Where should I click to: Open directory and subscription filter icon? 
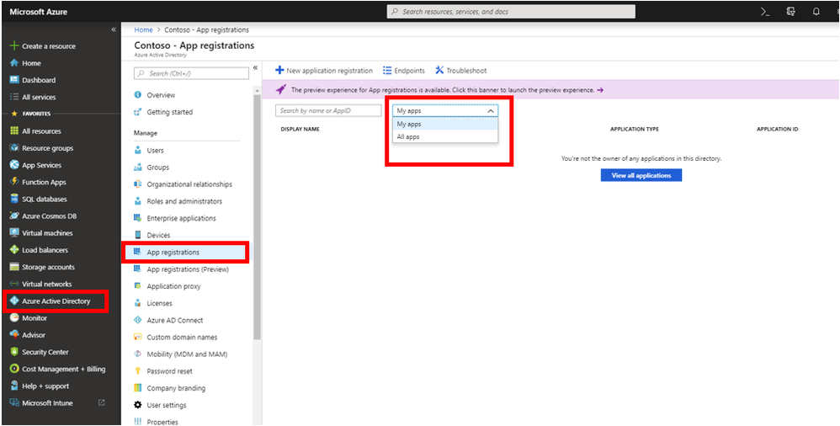790,11
